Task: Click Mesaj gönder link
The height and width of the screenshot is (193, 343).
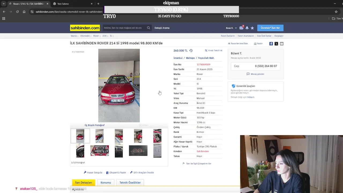Action: (255, 74)
